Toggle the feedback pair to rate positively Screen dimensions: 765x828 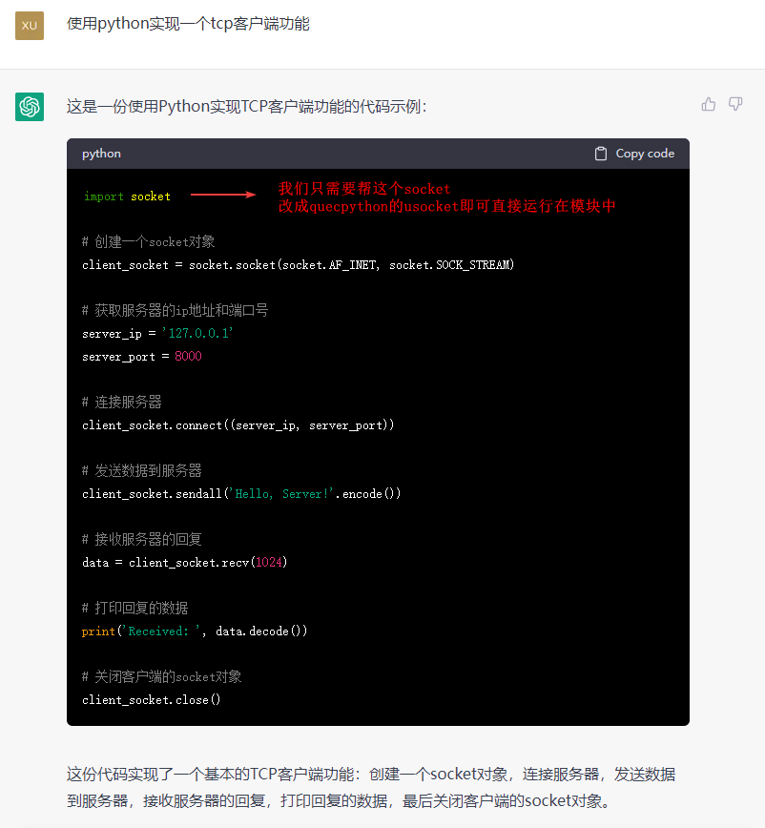click(x=708, y=103)
